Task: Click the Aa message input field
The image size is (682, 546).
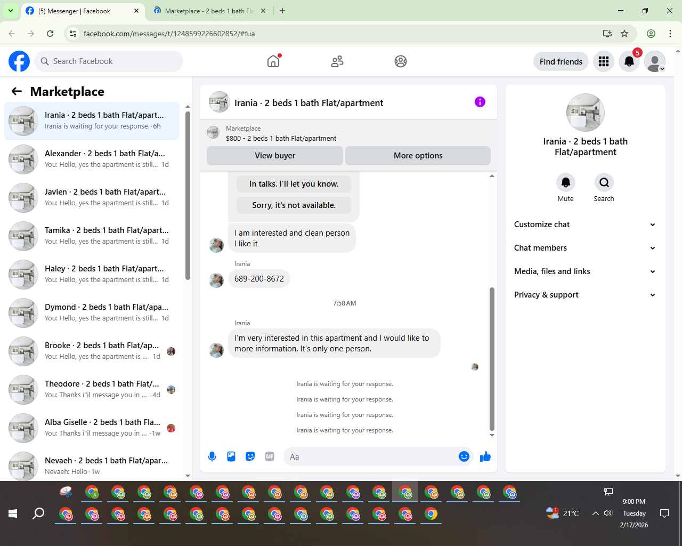Action: 372,457
